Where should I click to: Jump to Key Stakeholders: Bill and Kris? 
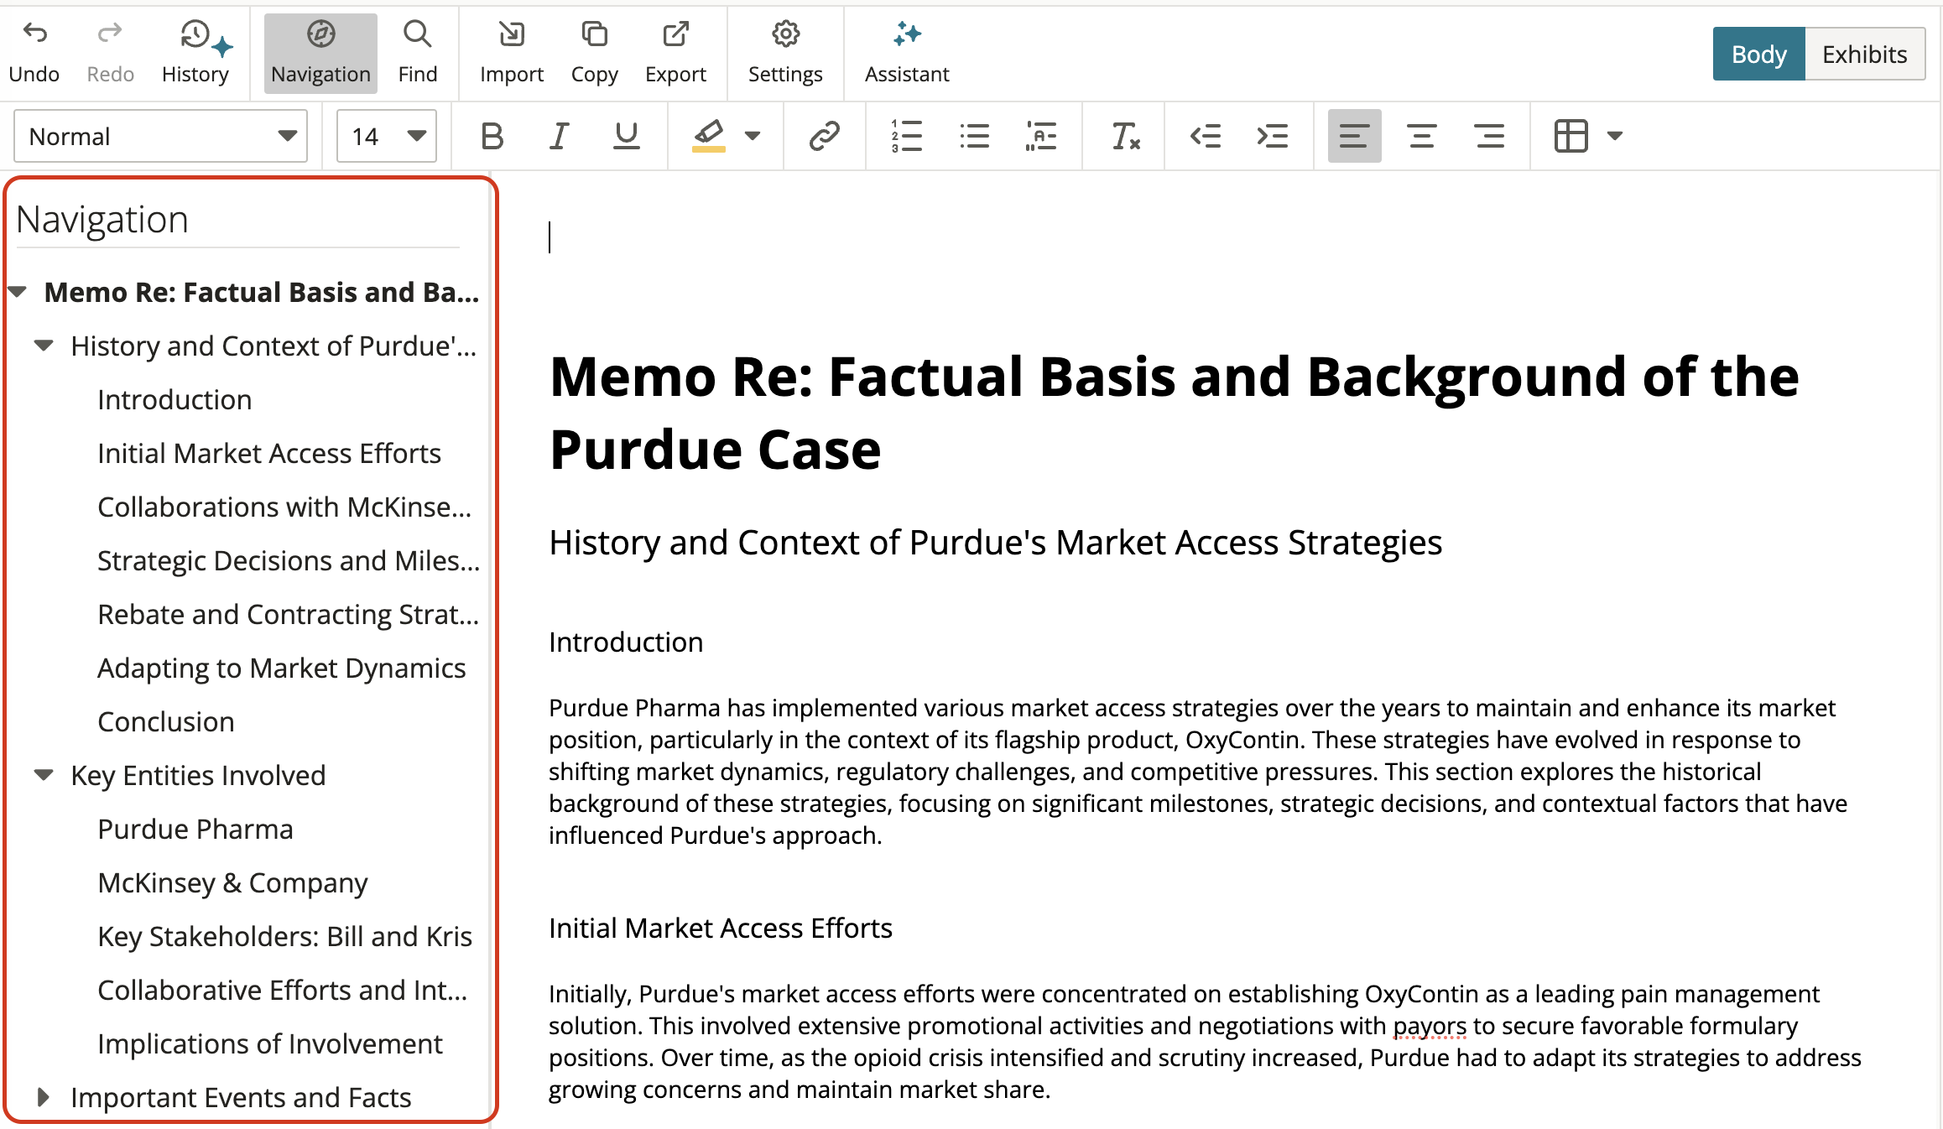point(284,936)
